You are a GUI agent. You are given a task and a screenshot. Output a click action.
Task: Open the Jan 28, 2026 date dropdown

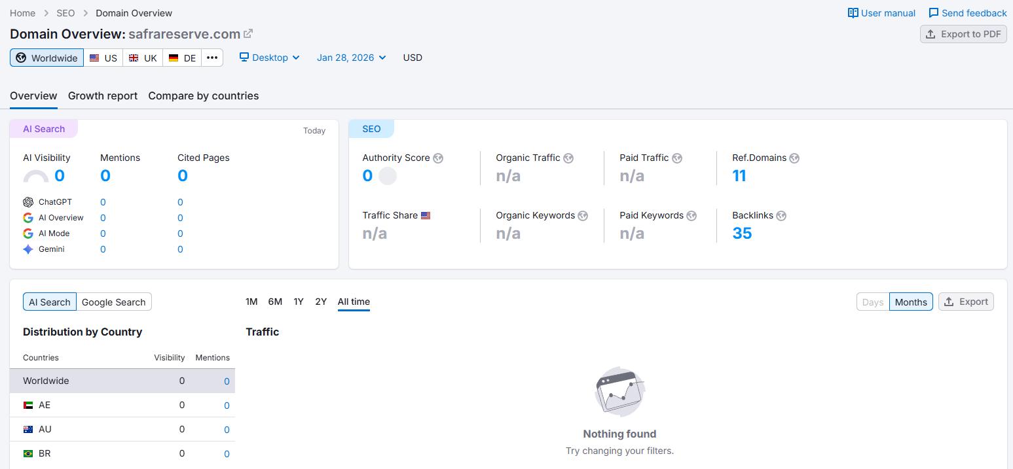click(x=352, y=58)
